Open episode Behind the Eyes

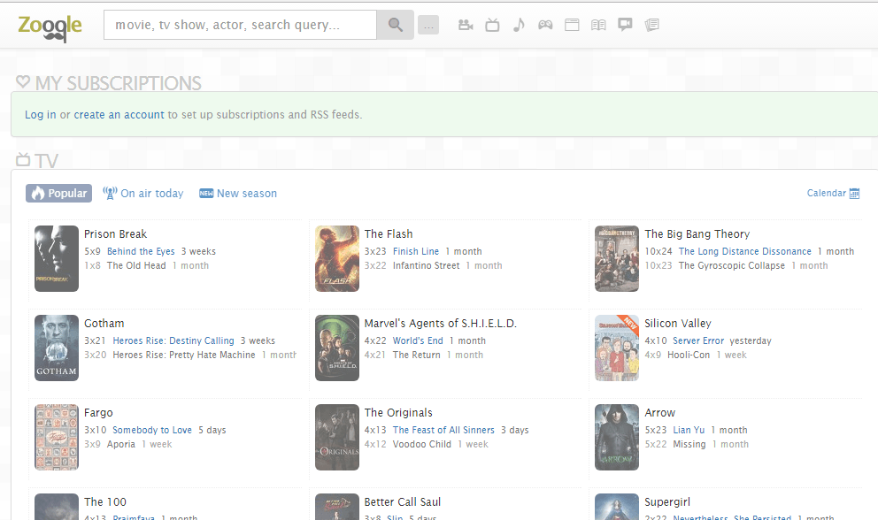pyautogui.click(x=141, y=251)
